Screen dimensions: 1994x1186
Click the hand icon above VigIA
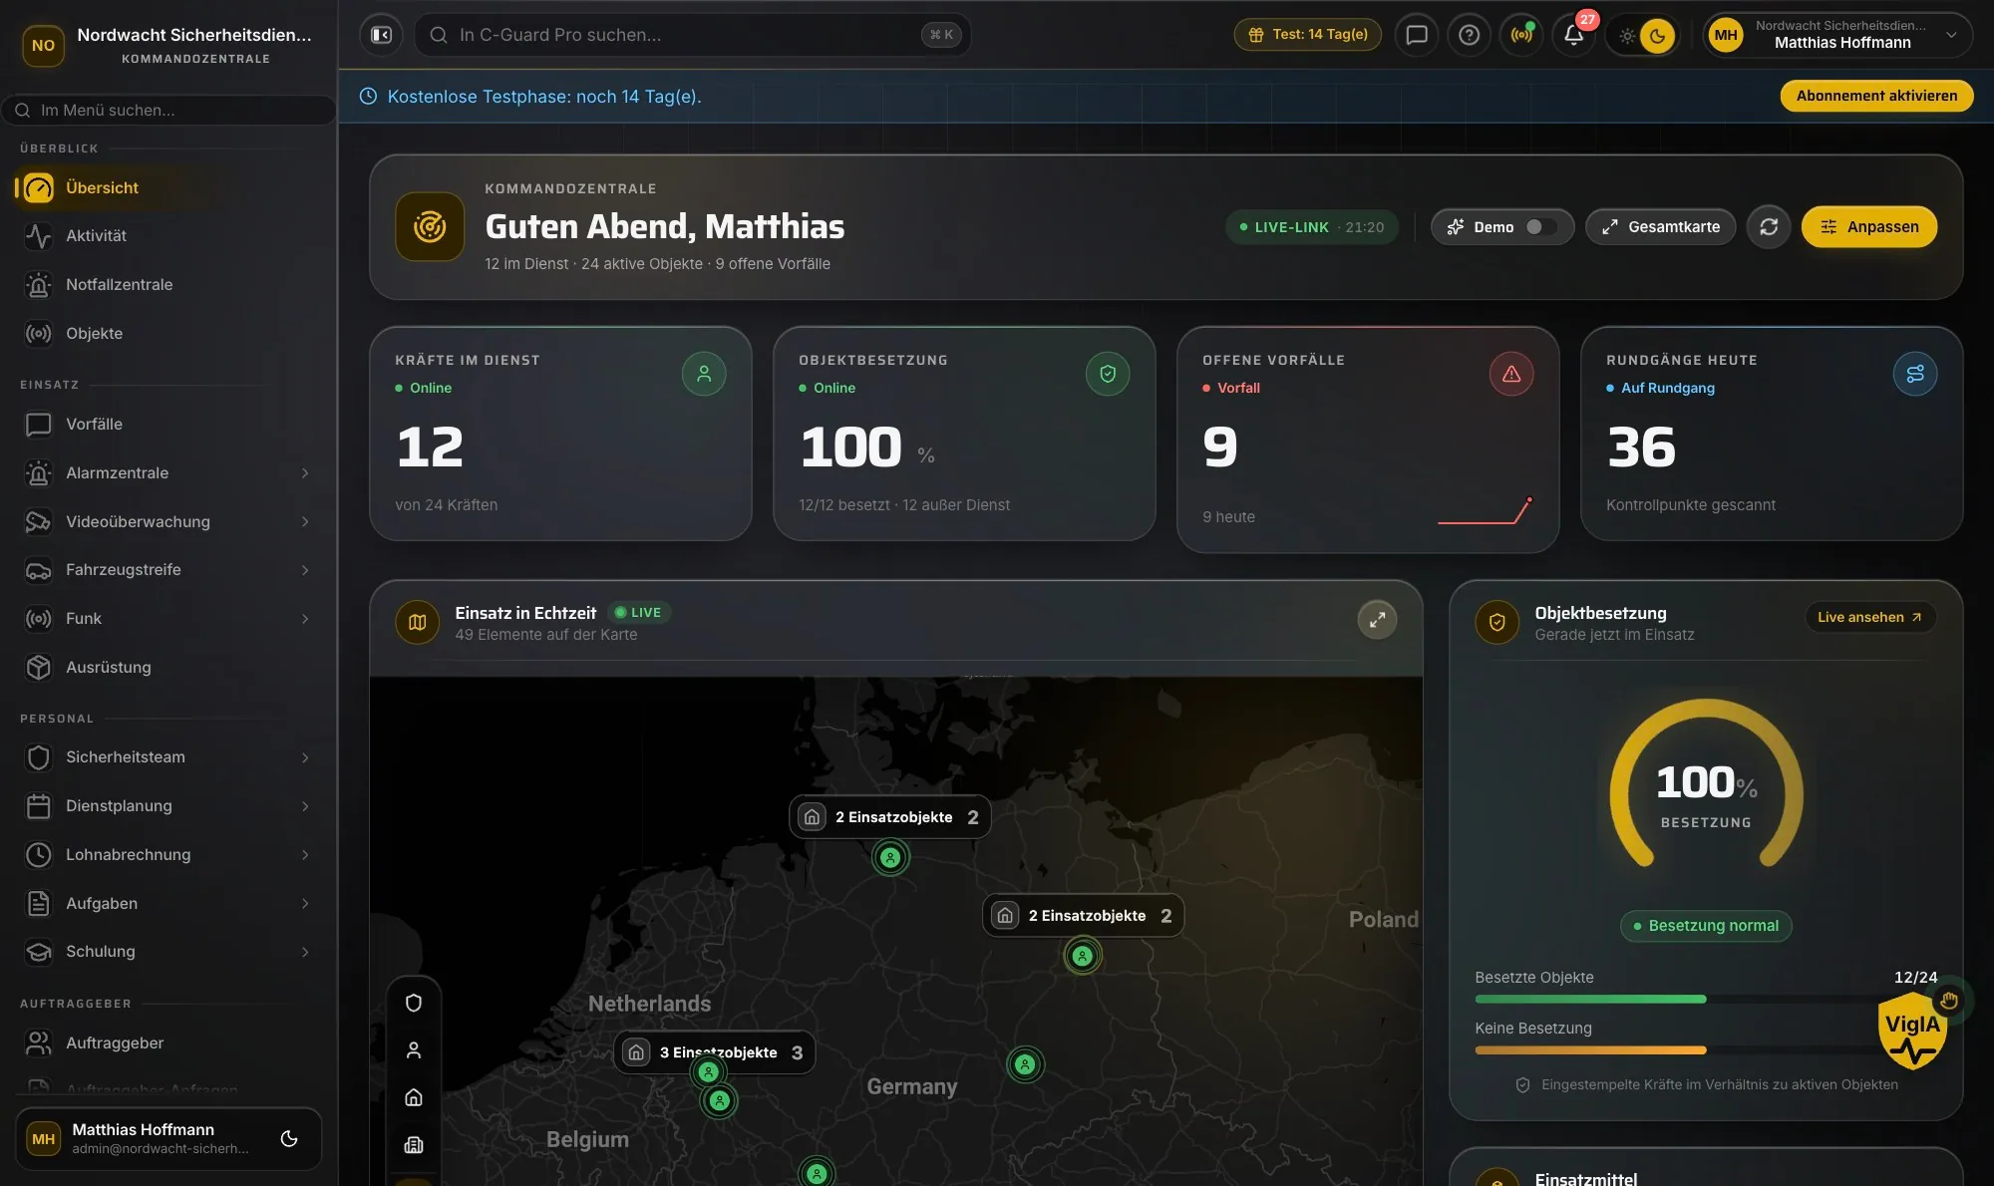click(x=1949, y=1000)
